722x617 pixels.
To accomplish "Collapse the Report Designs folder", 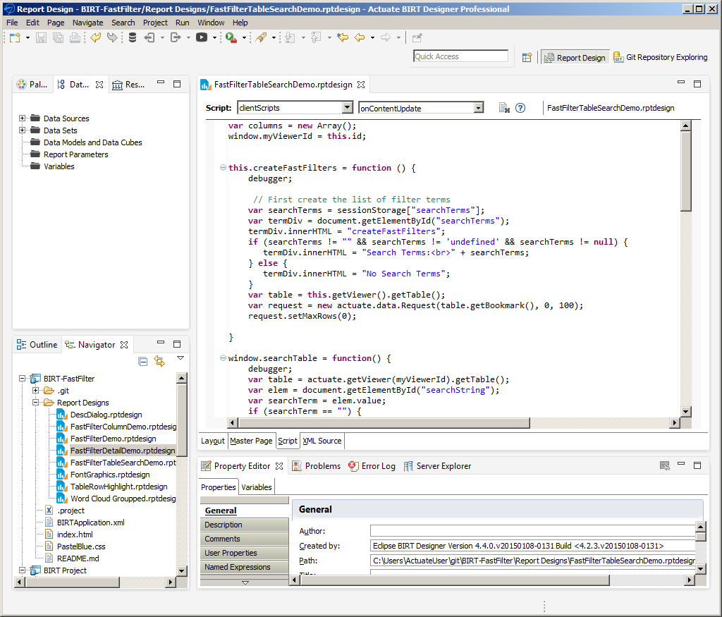I will pos(35,403).
